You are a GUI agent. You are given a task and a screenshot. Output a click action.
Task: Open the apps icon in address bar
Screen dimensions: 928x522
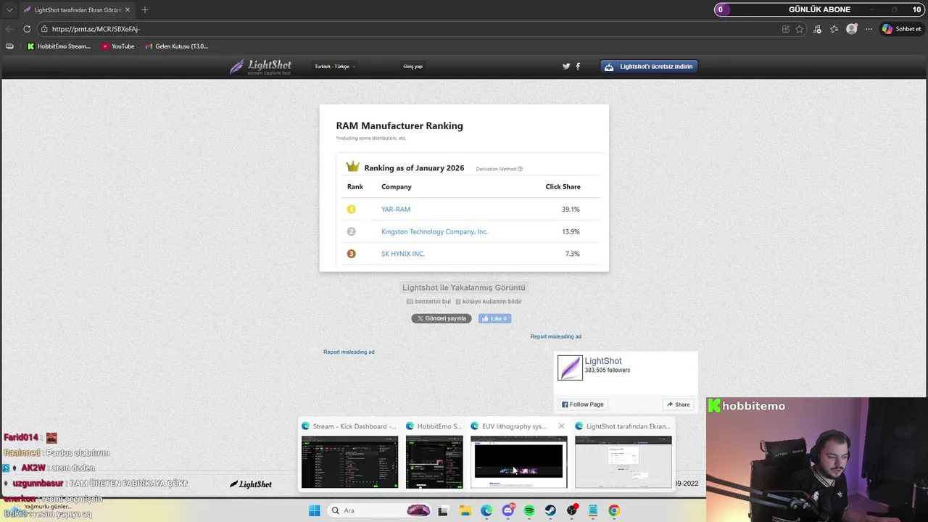tap(786, 29)
